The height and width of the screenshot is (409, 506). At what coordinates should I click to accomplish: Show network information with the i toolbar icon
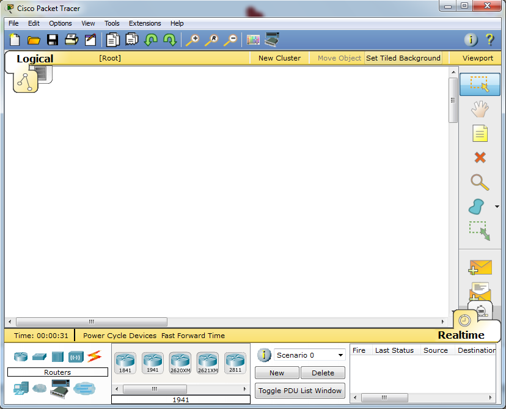coord(471,40)
